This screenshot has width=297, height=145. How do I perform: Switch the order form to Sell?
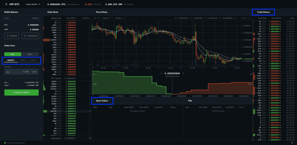(30, 54)
